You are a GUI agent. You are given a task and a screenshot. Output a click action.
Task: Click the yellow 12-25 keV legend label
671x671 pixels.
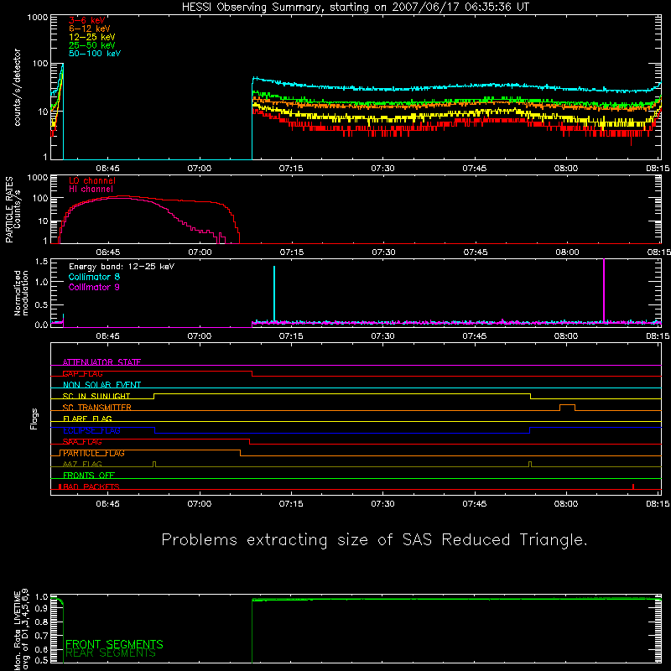pyautogui.click(x=92, y=37)
